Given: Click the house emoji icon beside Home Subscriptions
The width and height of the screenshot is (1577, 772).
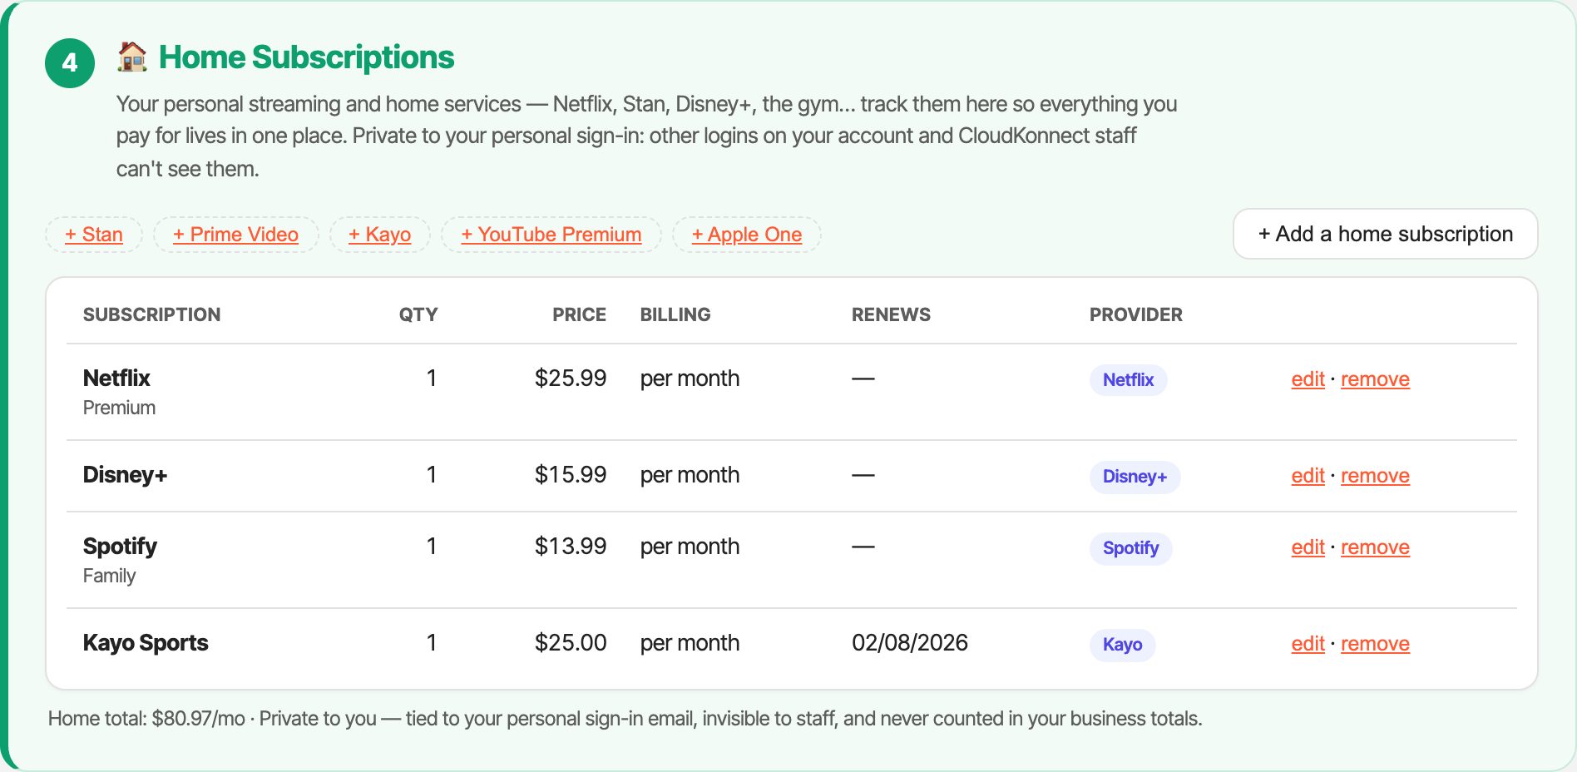Looking at the screenshot, I should point(131,57).
